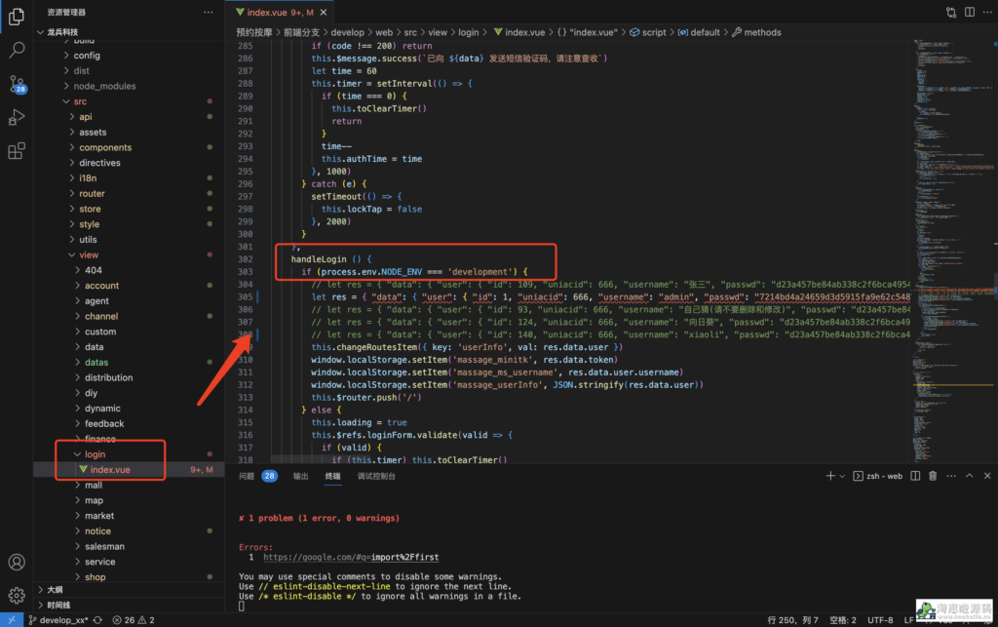The width and height of the screenshot is (998, 627).
Task: Switch git branch develop_xx in status bar
Action: pos(58,620)
